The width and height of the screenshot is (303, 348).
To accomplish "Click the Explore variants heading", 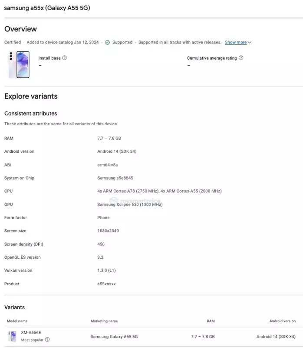I will (31, 96).
